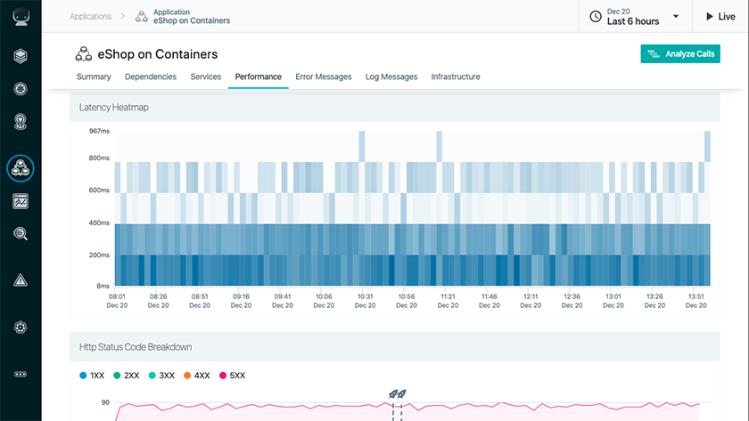Toggle the 4XX legend series

tap(197, 376)
